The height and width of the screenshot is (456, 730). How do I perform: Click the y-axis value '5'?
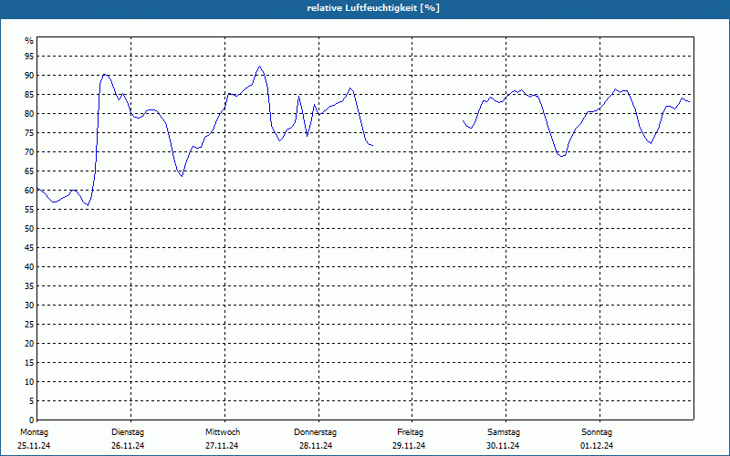31,401
